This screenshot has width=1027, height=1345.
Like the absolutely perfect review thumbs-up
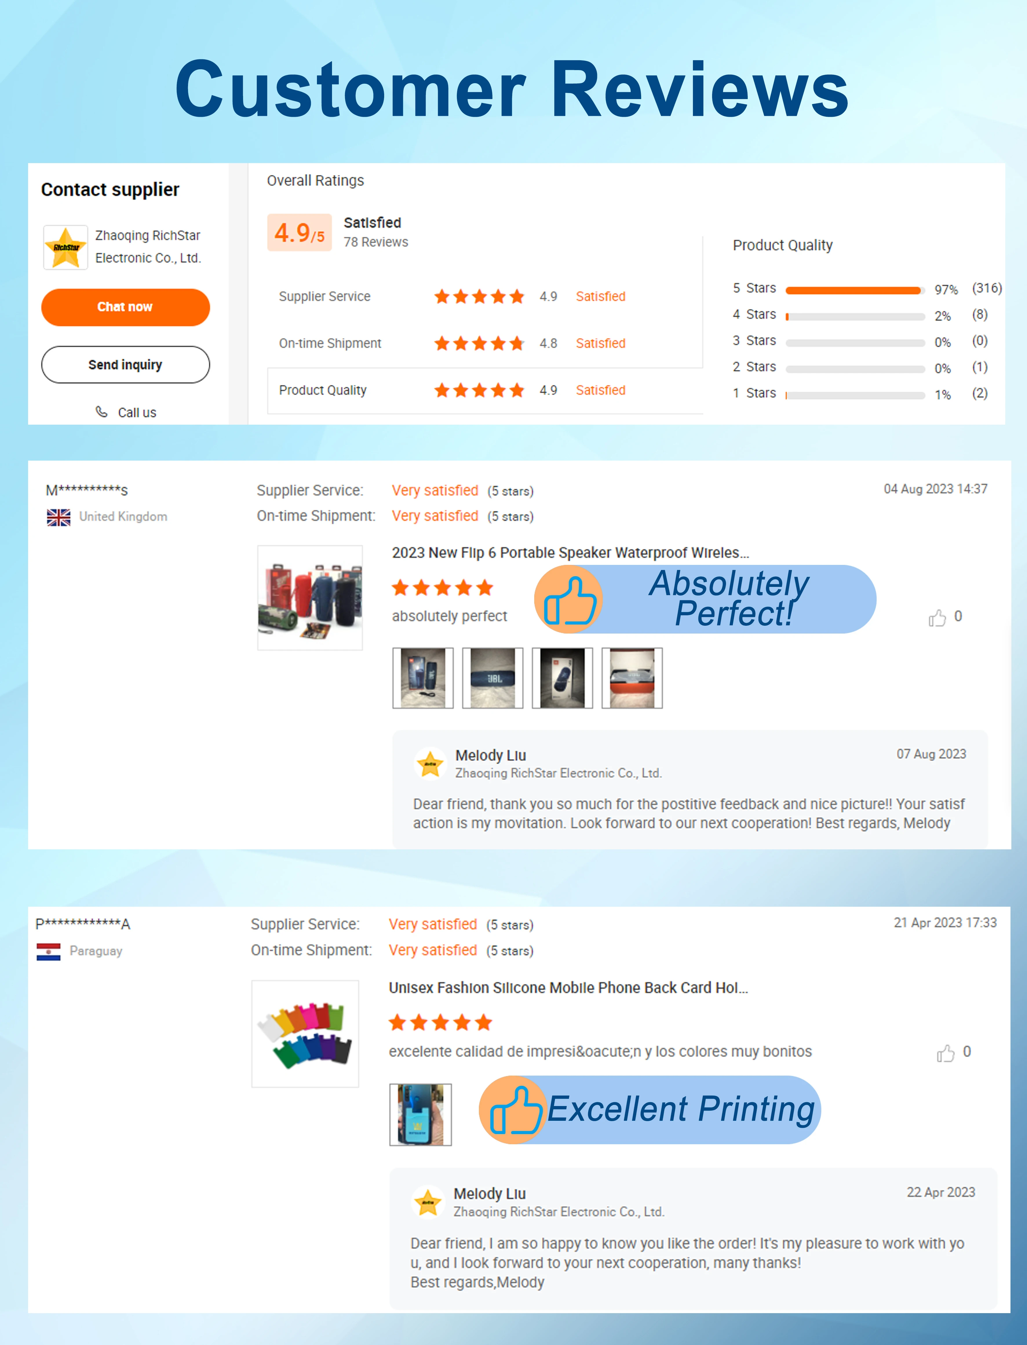tap(937, 618)
